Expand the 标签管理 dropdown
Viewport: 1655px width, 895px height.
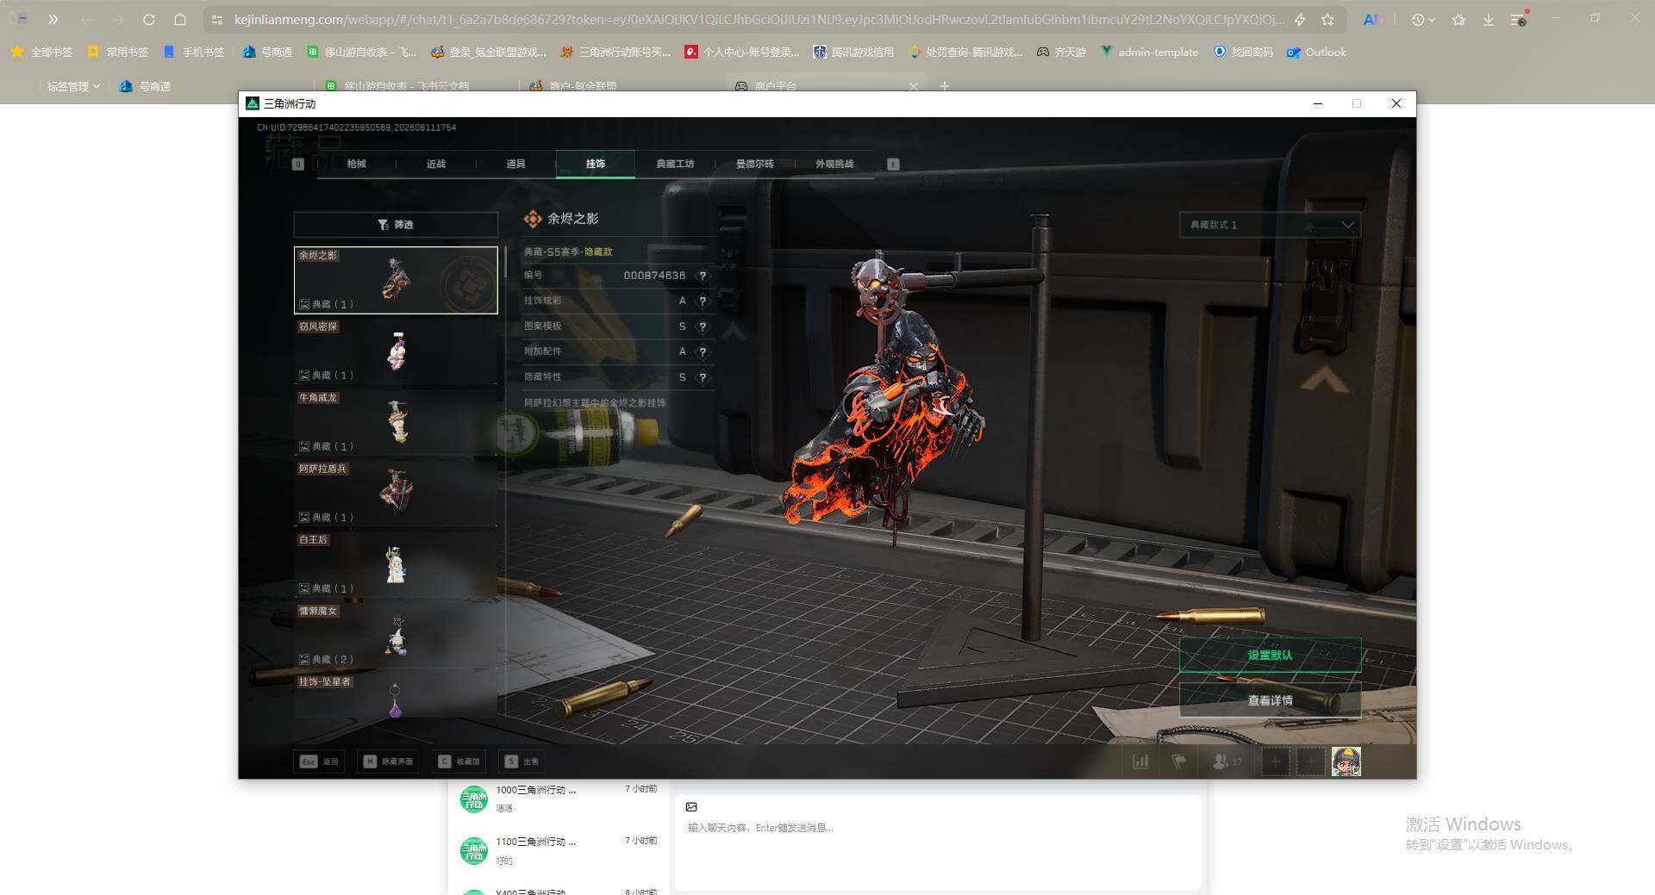pos(73,86)
